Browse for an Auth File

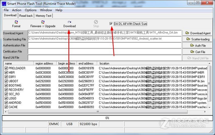(x=197, y=45)
